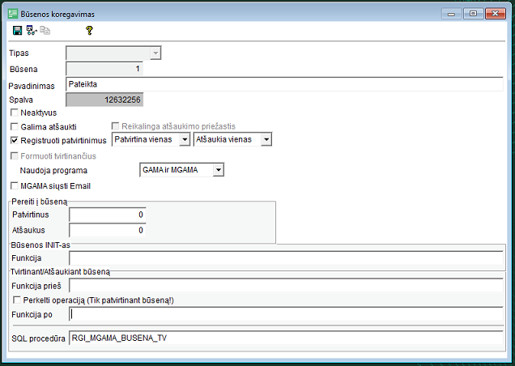Toggle the Neaktyvus checkbox
The image size is (515, 366).
[x=14, y=113]
